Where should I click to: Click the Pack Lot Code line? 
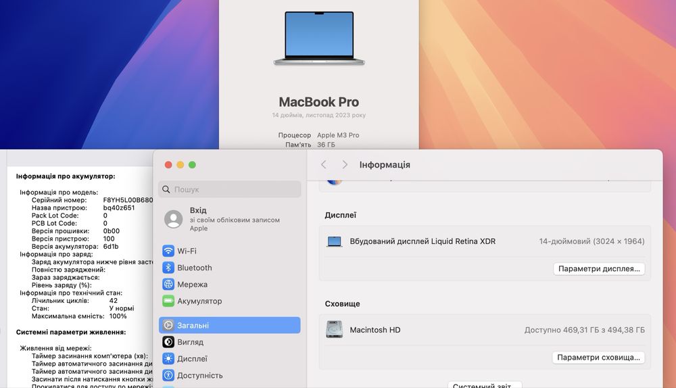pyautogui.click(x=69, y=216)
